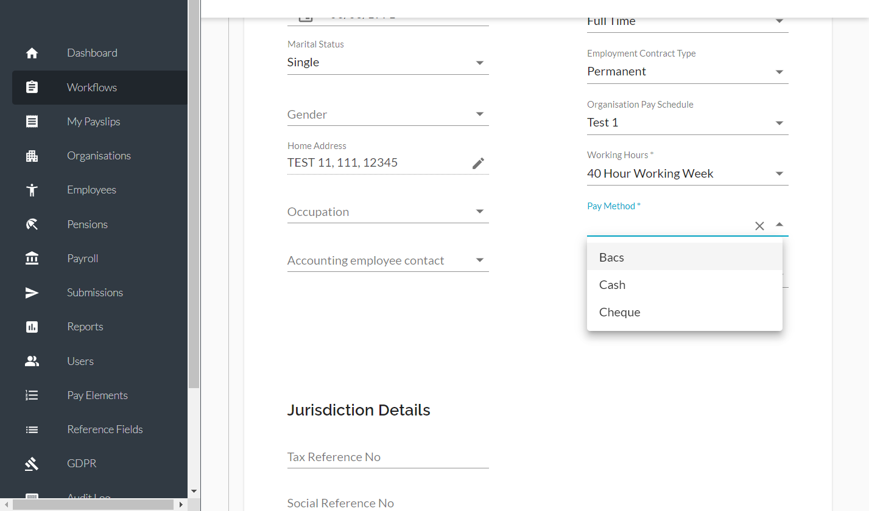Click the Social Reference No field
This screenshot has height=511, width=869.
[x=388, y=503]
